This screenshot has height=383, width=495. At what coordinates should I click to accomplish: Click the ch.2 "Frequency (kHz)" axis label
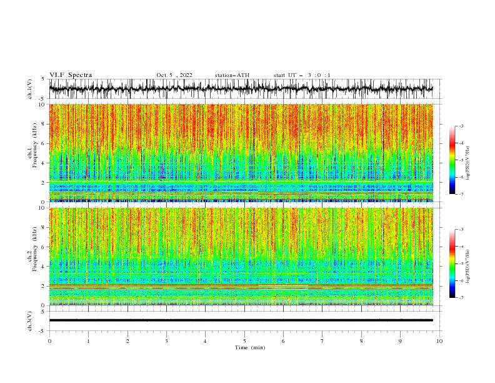coord(35,249)
